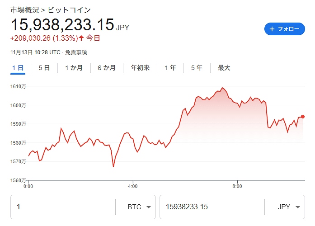Image resolution: width=315 pixels, height=226 pixels.
Task: Show the 6か月 chart range
Action: tap(106, 68)
